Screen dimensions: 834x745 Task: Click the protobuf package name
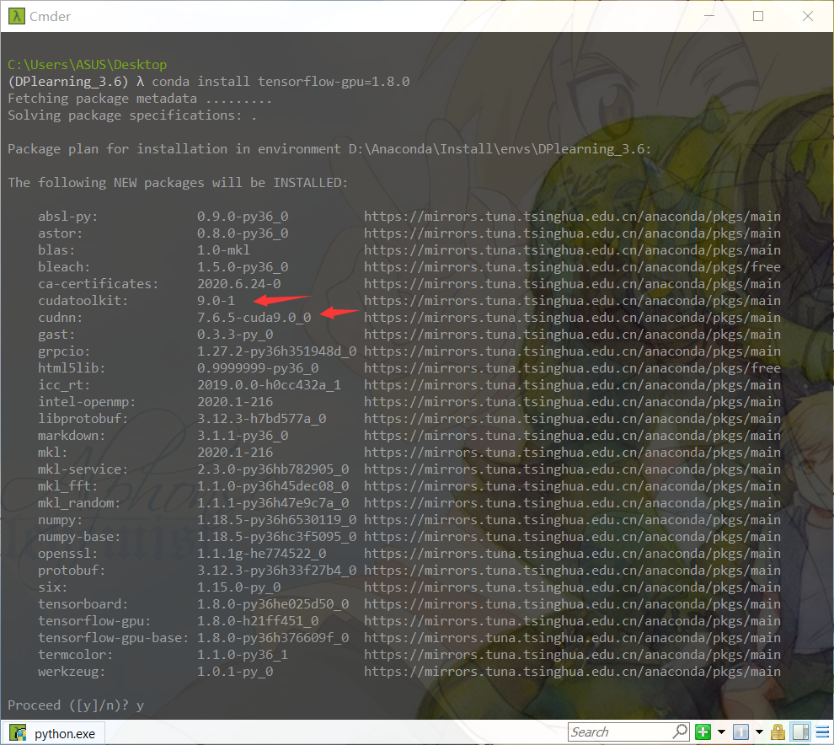coord(72,571)
